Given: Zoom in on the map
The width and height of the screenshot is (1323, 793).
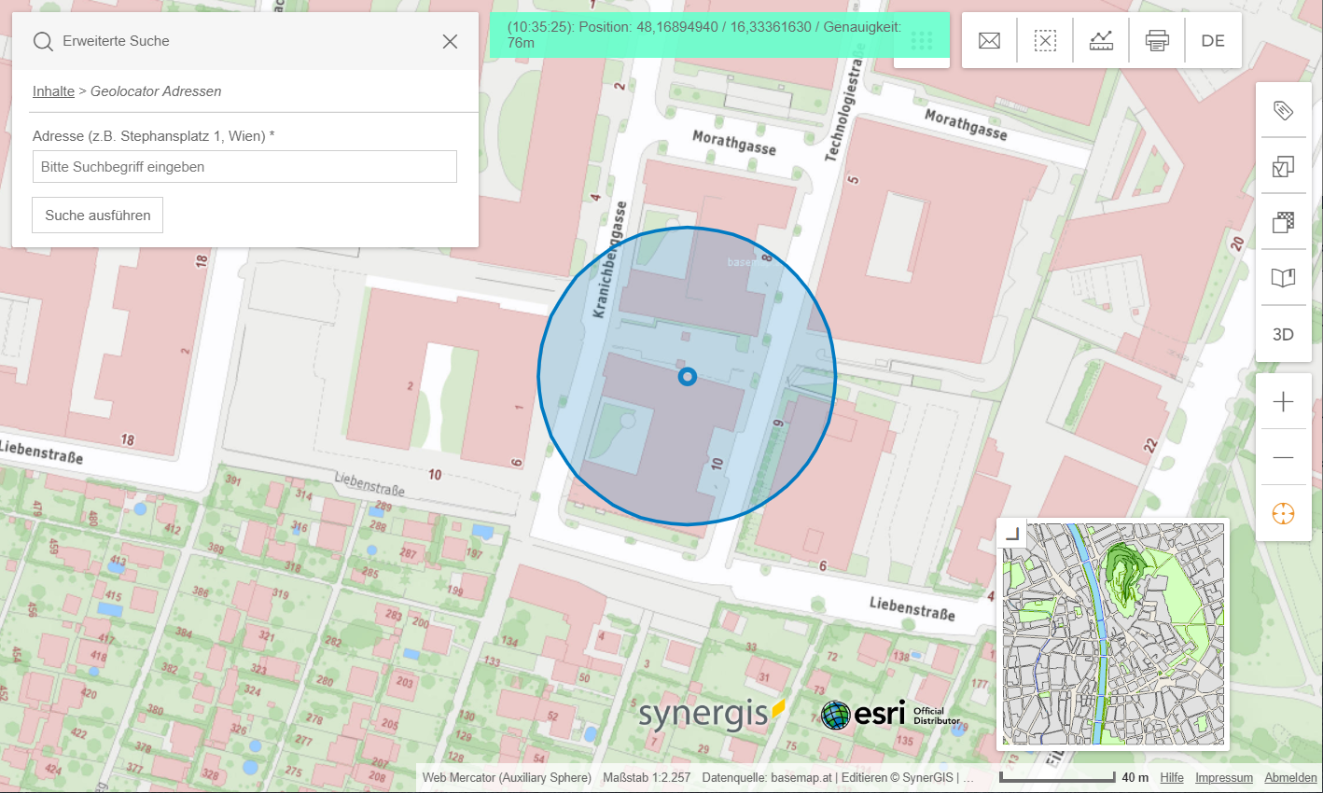Looking at the screenshot, I should pyautogui.click(x=1283, y=401).
